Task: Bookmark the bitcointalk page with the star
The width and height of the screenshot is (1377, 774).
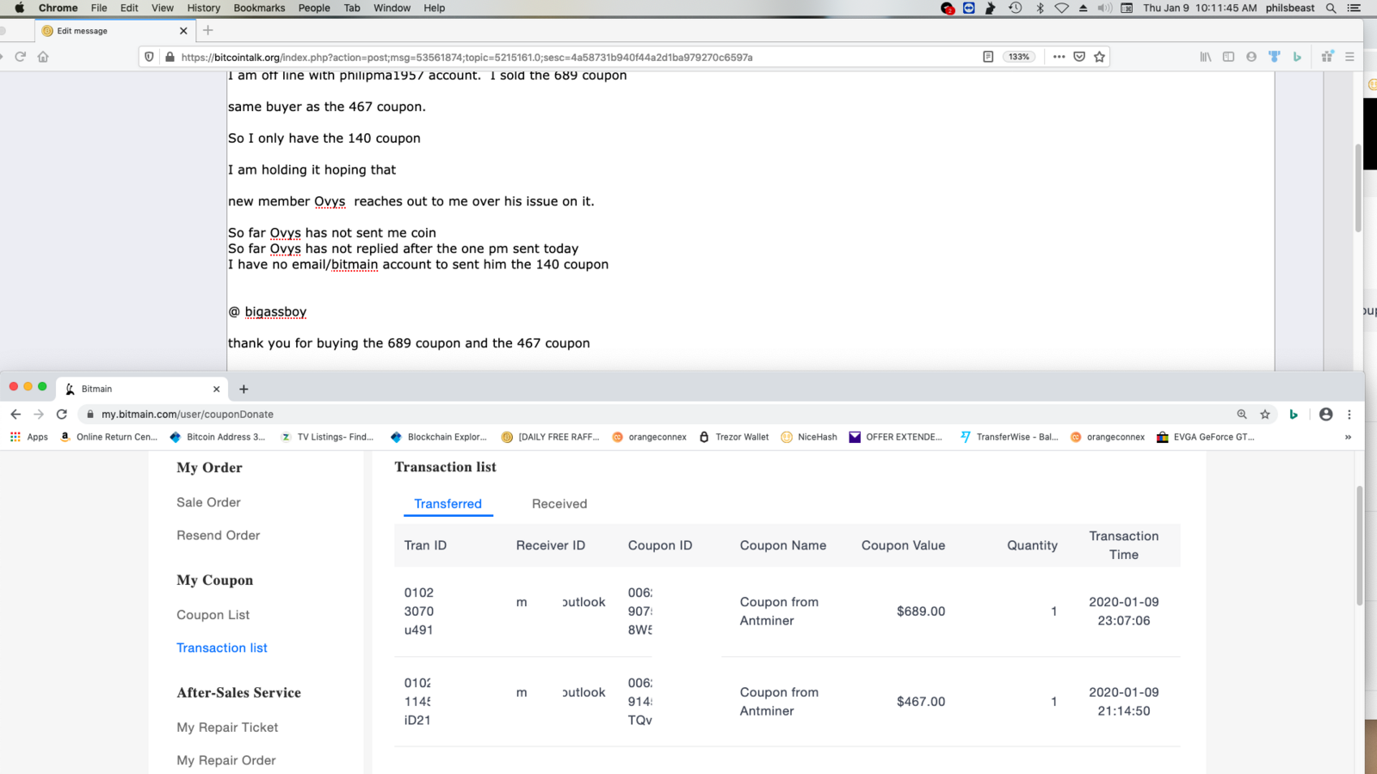Action: [1099, 57]
